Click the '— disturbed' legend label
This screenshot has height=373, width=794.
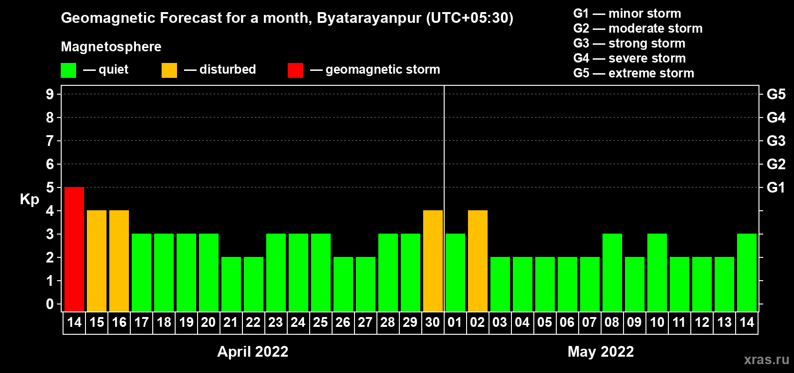[x=220, y=69]
